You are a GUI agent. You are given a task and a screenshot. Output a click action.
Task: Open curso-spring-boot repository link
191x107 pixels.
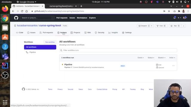pyautogui.click(x=50, y=26)
